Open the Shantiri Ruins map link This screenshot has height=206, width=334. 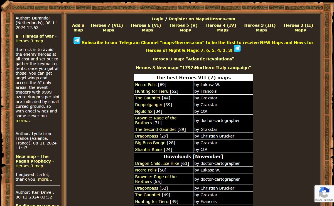[149, 149]
